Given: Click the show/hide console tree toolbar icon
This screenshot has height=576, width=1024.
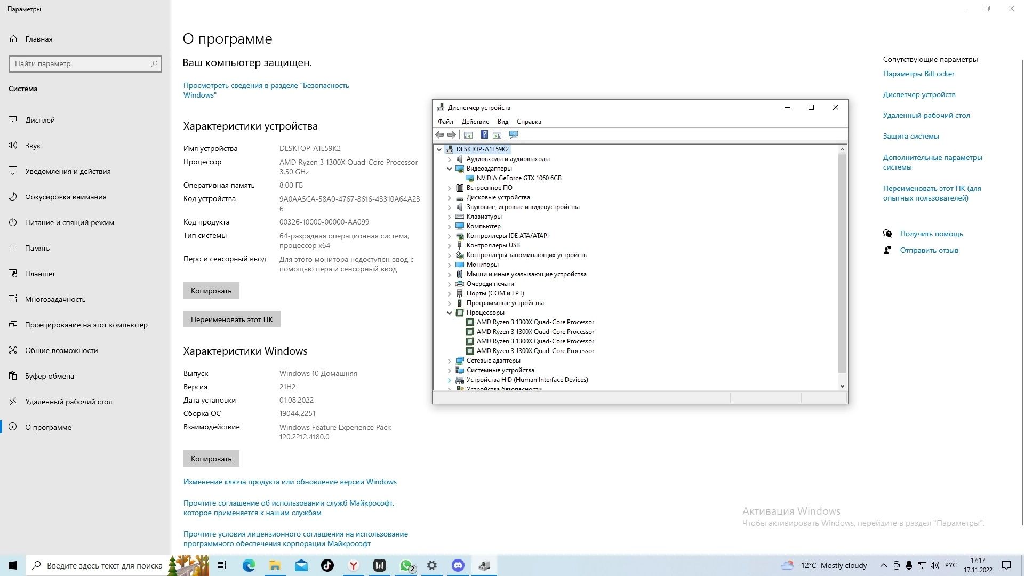Looking at the screenshot, I should tap(468, 135).
